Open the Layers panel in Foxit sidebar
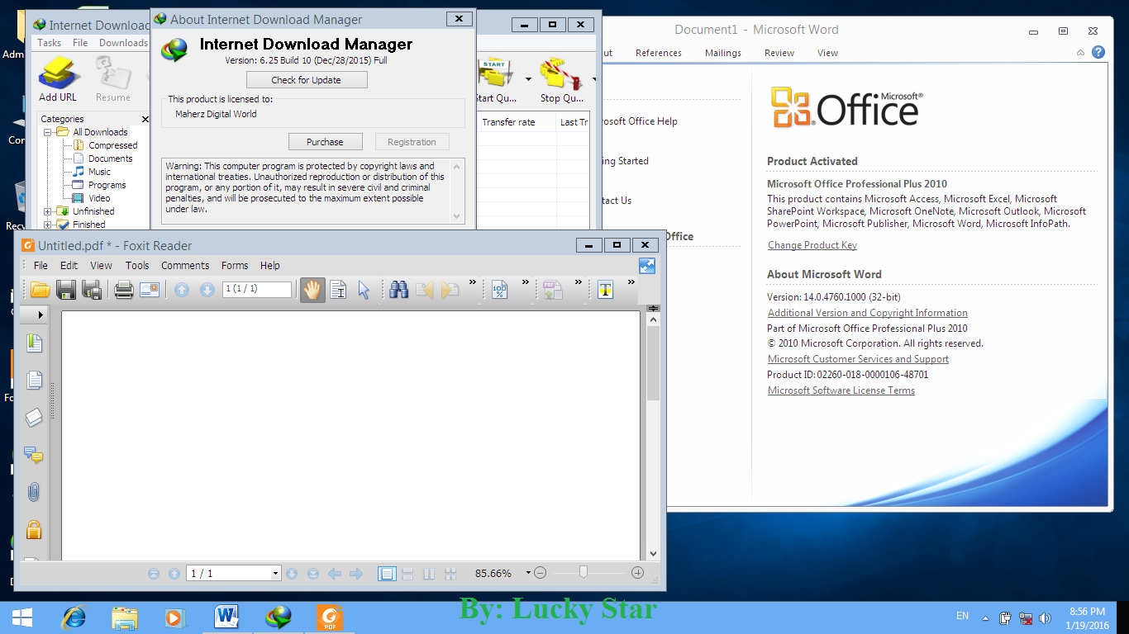Screen dimensions: 1129x634 pyautogui.click(x=34, y=418)
